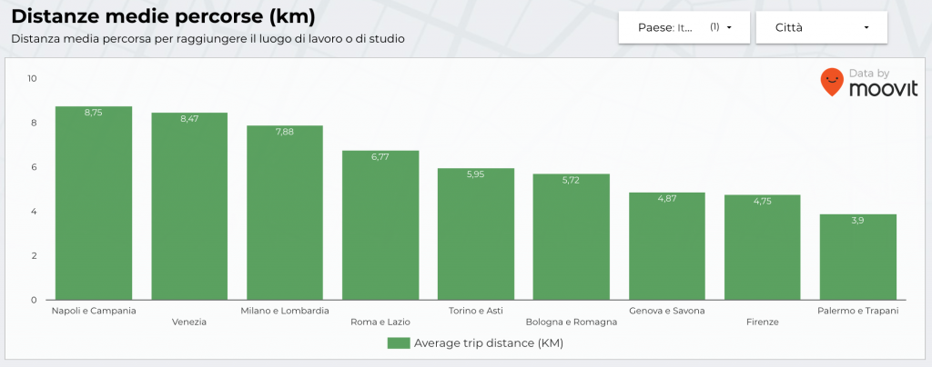Click the Paese dropdown arrow
The image size is (932, 367).
(729, 27)
